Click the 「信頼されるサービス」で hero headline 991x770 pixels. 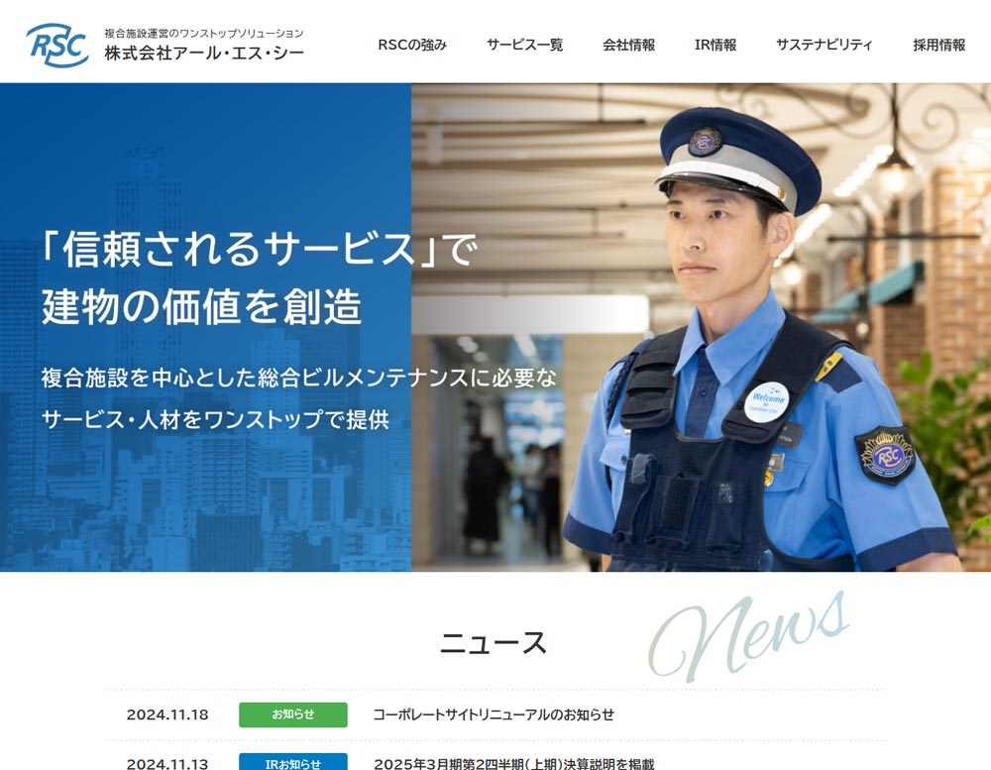tap(260, 249)
